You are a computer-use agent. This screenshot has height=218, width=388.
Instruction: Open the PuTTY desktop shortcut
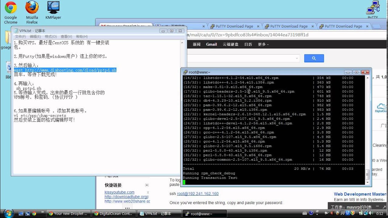[373, 10]
